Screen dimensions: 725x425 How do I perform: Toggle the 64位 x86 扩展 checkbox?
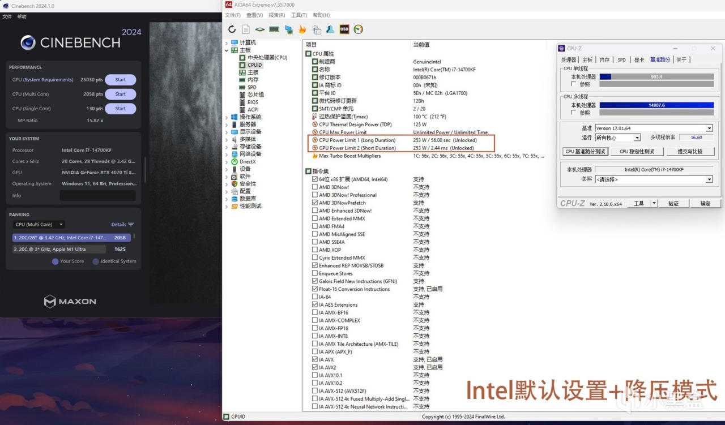tap(315, 179)
